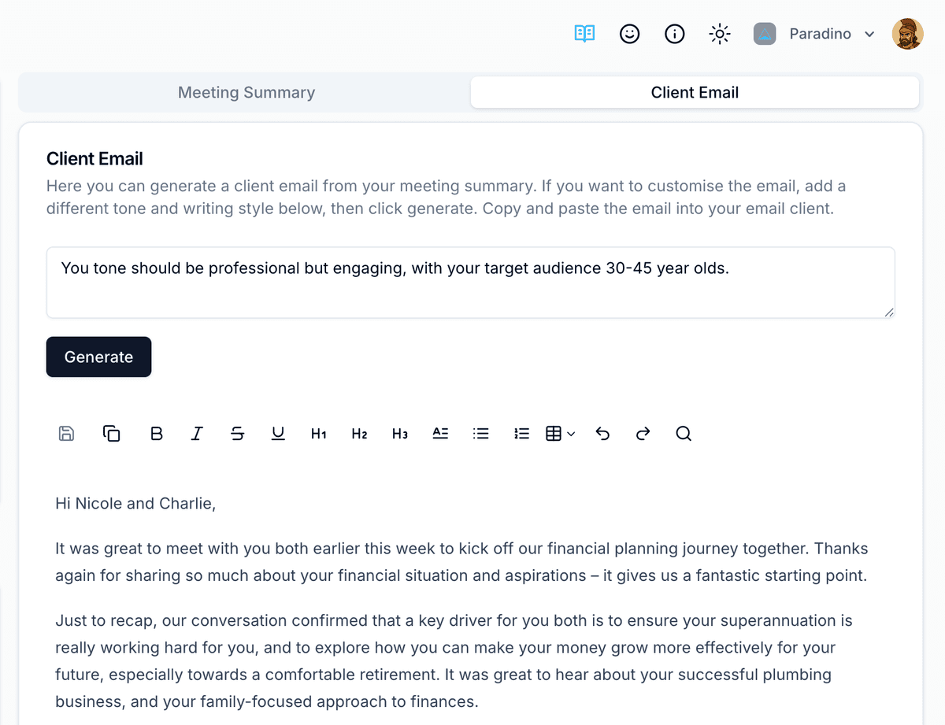Apply strikethrough formatting
This screenshot has width=945, height=725.
coord(237,433)
